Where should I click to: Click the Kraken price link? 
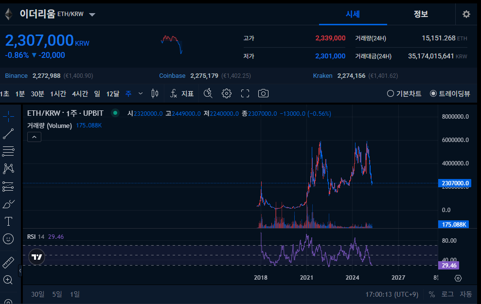pos(323,76)
